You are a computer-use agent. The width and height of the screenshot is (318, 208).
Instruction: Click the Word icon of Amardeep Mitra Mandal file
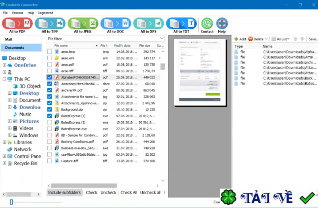57,84
